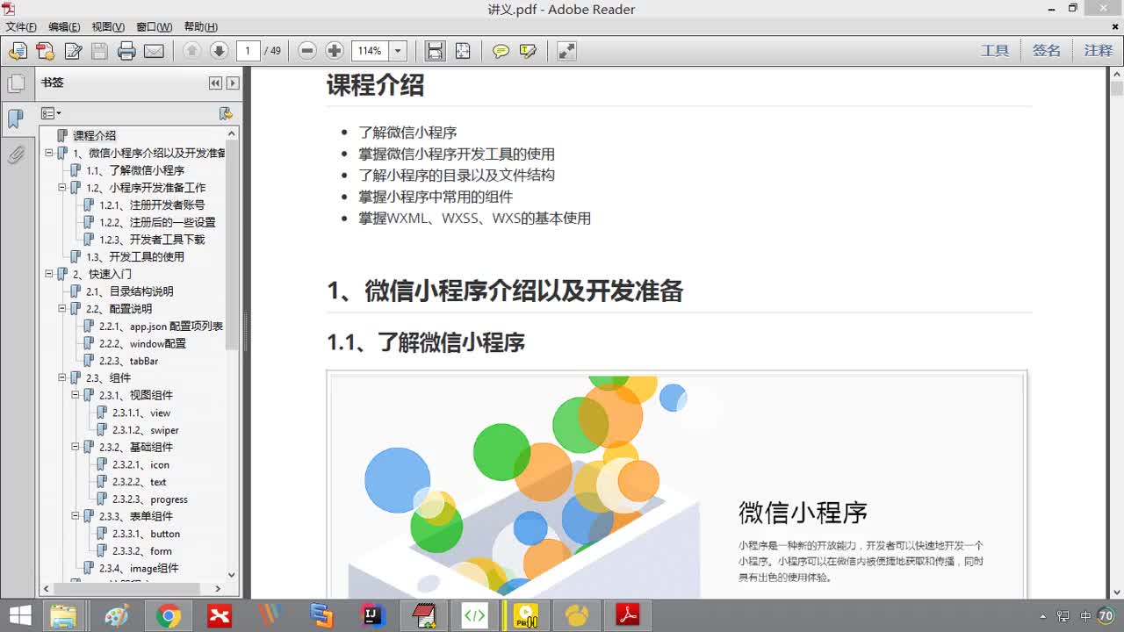Open the bookmark options dropdown menu
The image size is (1124, 632).
tap(51, 113)
